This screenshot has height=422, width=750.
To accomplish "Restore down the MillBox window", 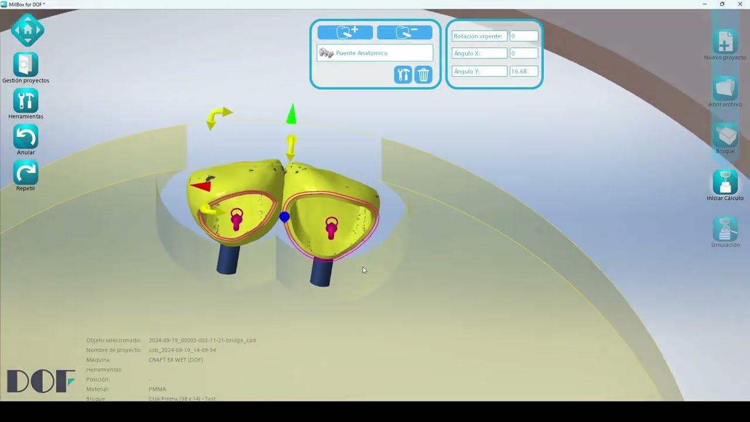I will 722,4.
